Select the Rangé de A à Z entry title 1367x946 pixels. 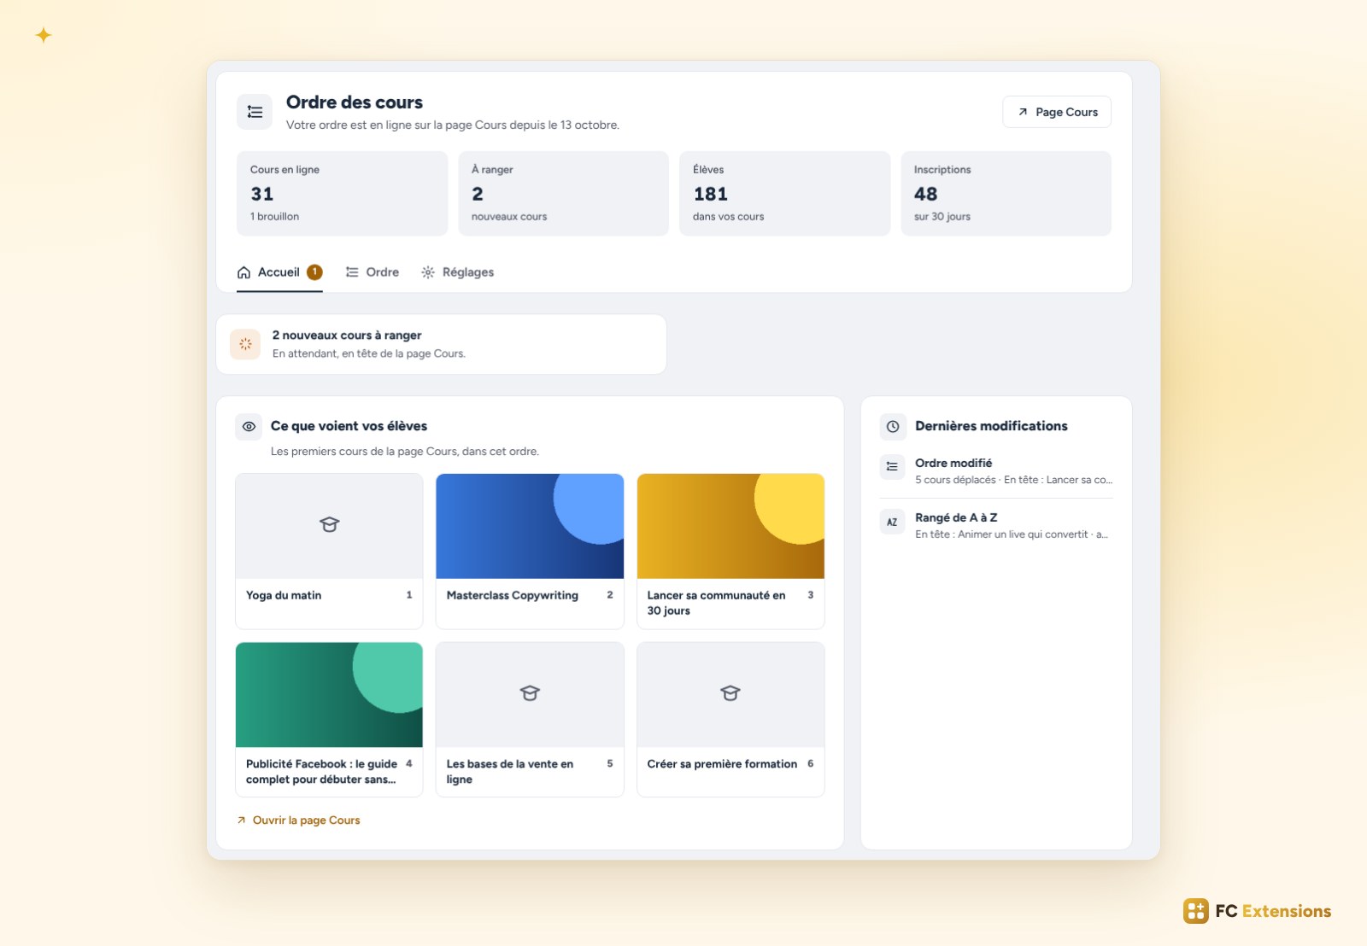click(x=956, y=517)
